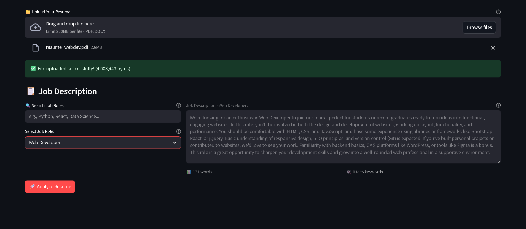Click the green checkmark in success message
Viewport: 526px width, 229px height.
[33, 69]
